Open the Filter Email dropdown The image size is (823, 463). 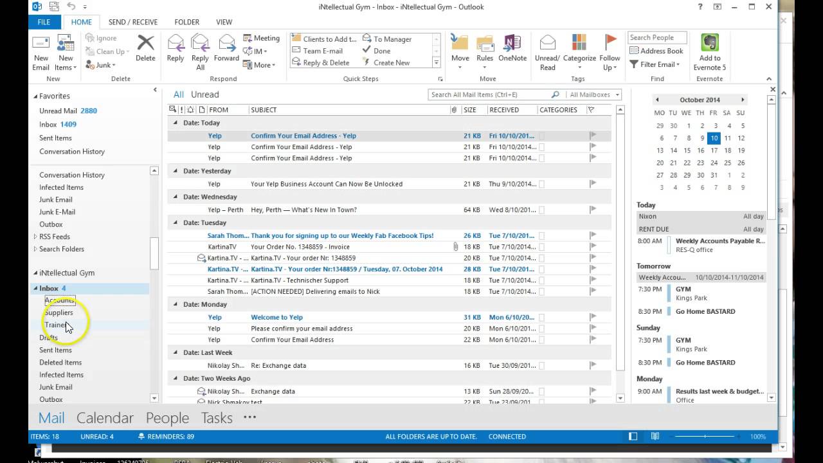point(655,64)
